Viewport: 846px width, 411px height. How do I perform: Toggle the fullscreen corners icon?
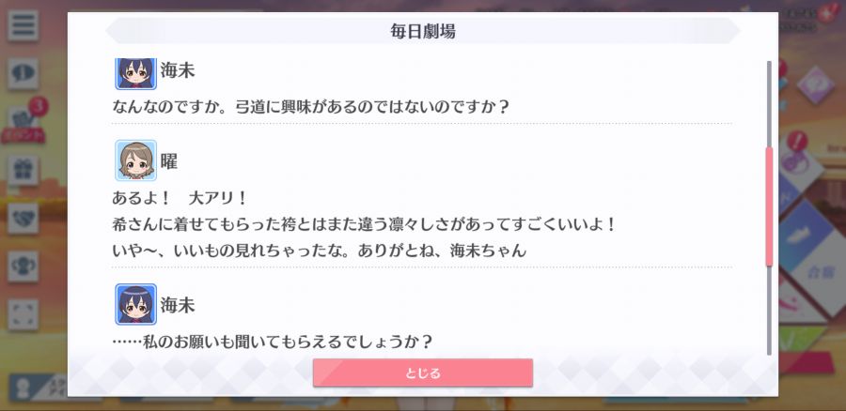click(x=23, y=314)
